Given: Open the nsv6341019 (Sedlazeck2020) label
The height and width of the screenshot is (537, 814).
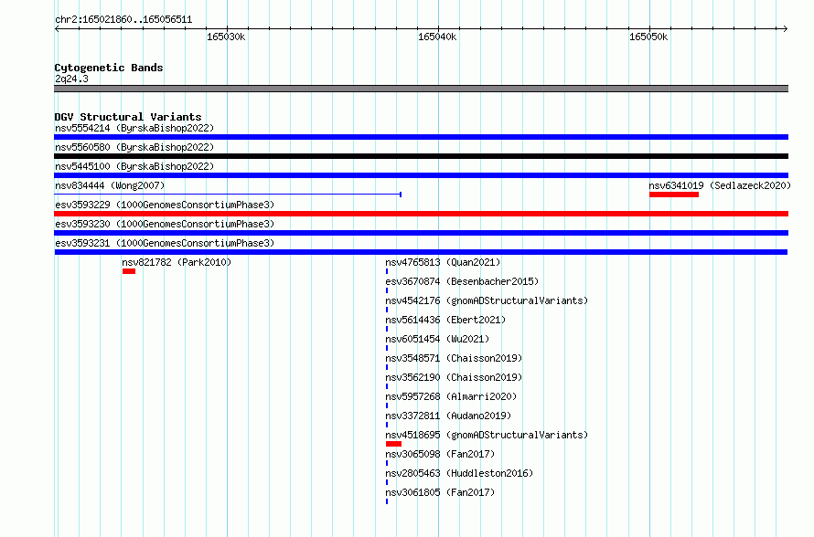Looking at the screenshot, I should [720, 185].
